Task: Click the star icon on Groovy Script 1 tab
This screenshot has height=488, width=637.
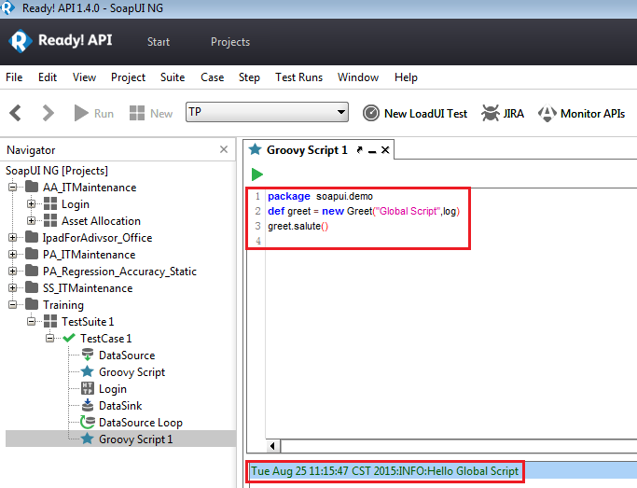Action: (256, 149)
